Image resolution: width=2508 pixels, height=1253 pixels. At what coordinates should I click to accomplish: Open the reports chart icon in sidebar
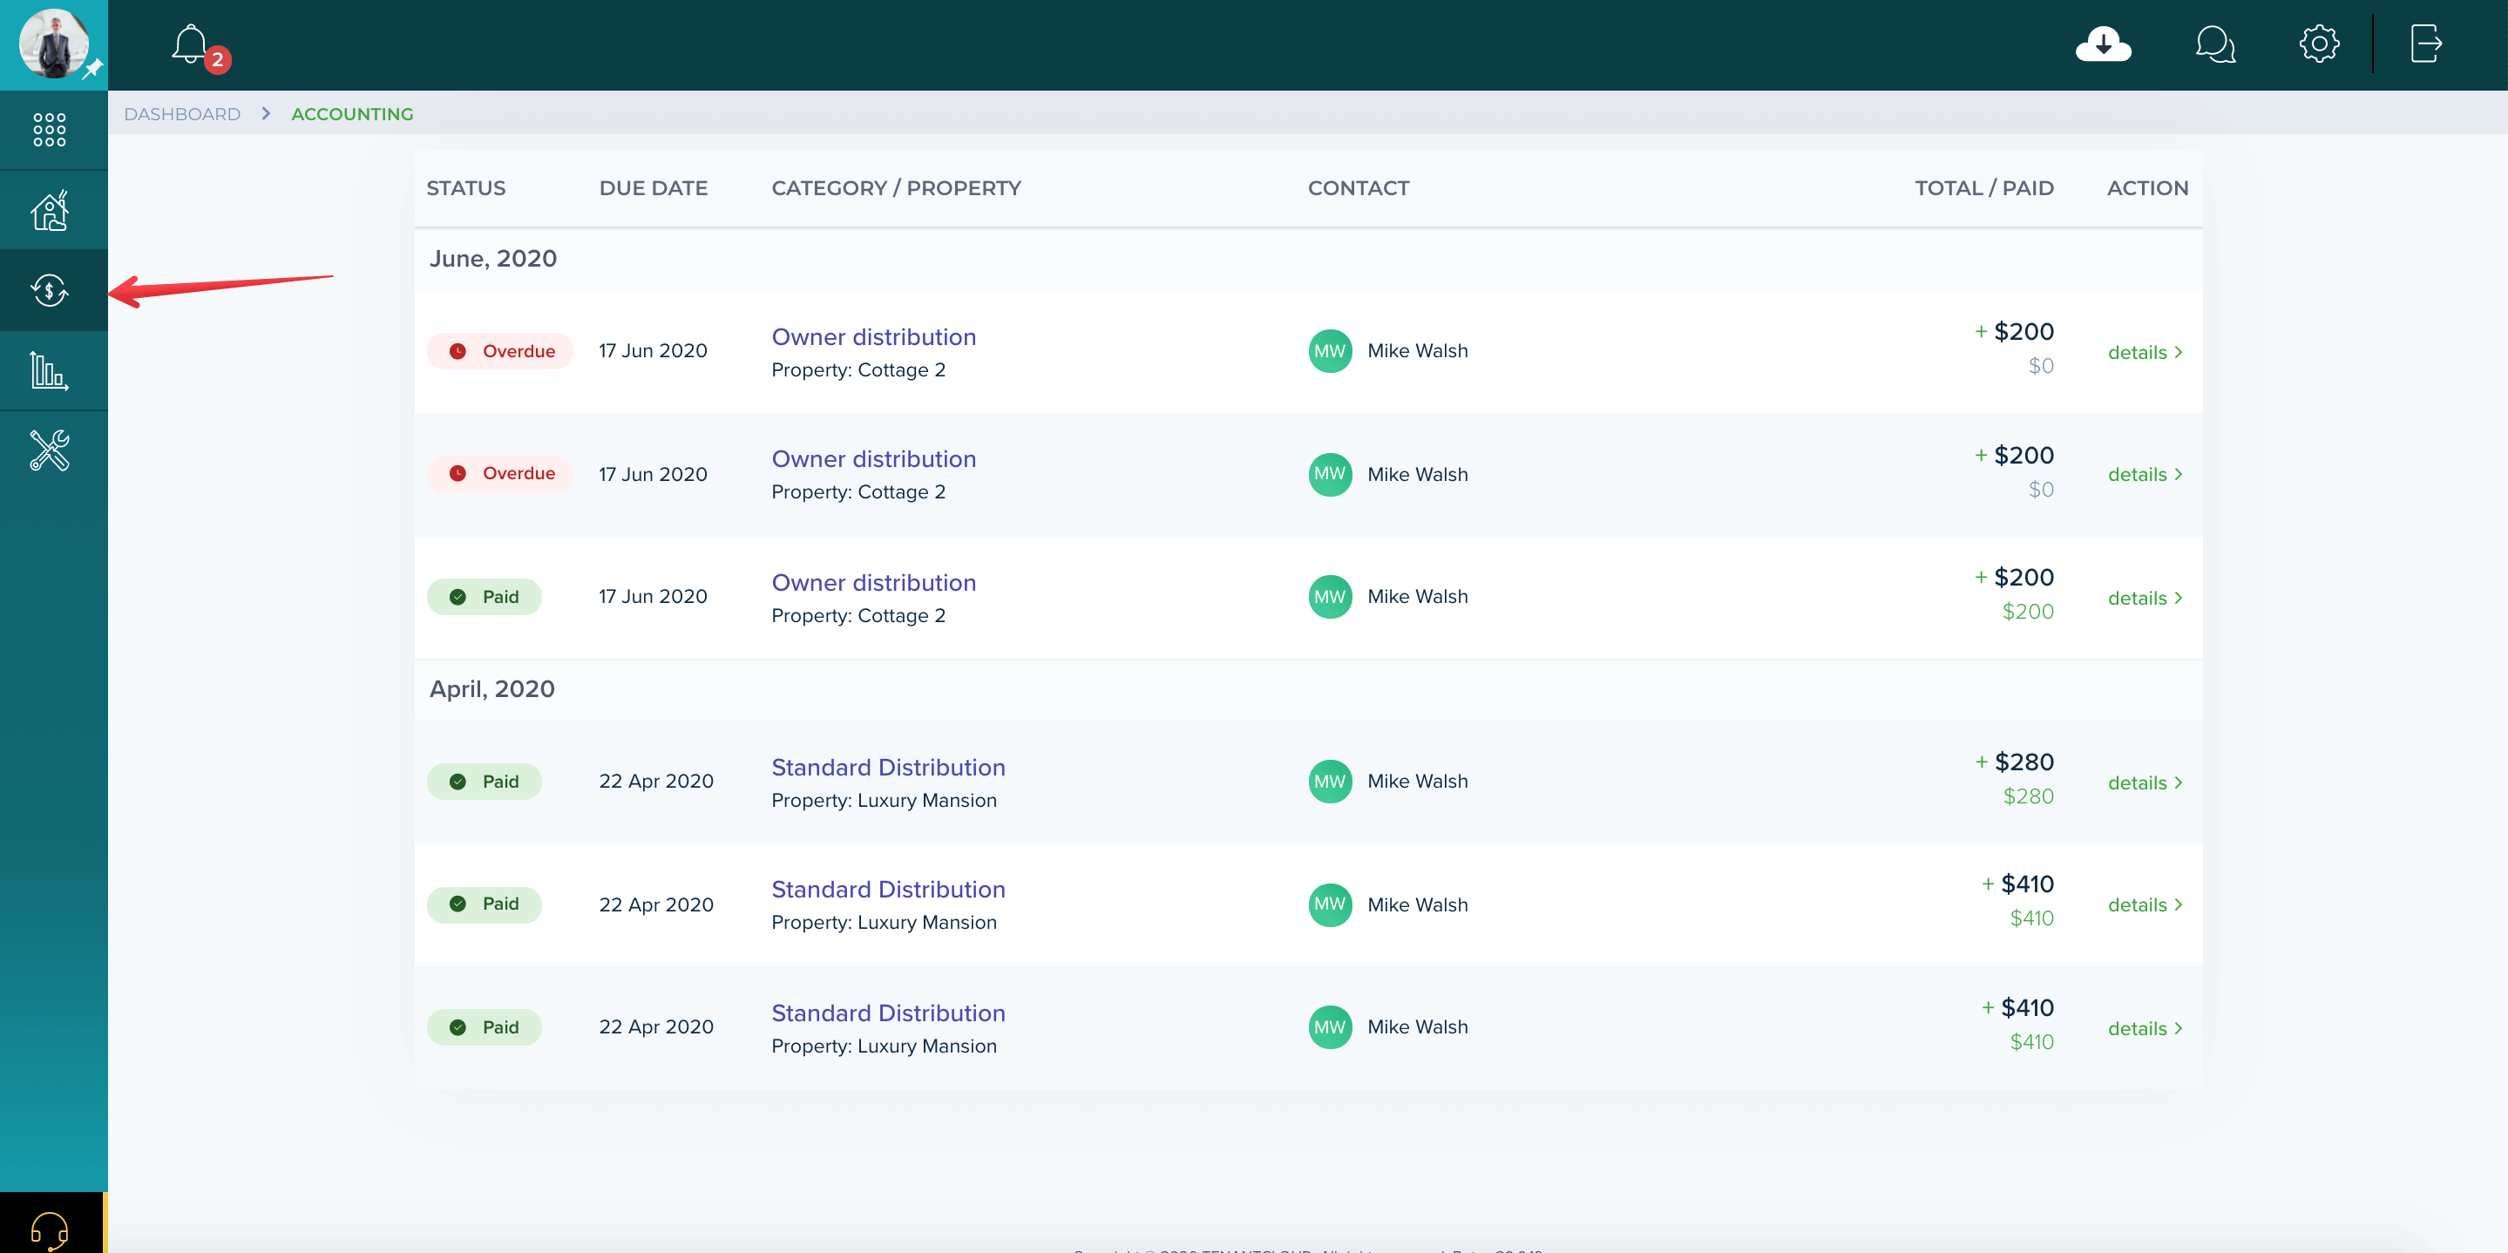[x=50, y=371]
